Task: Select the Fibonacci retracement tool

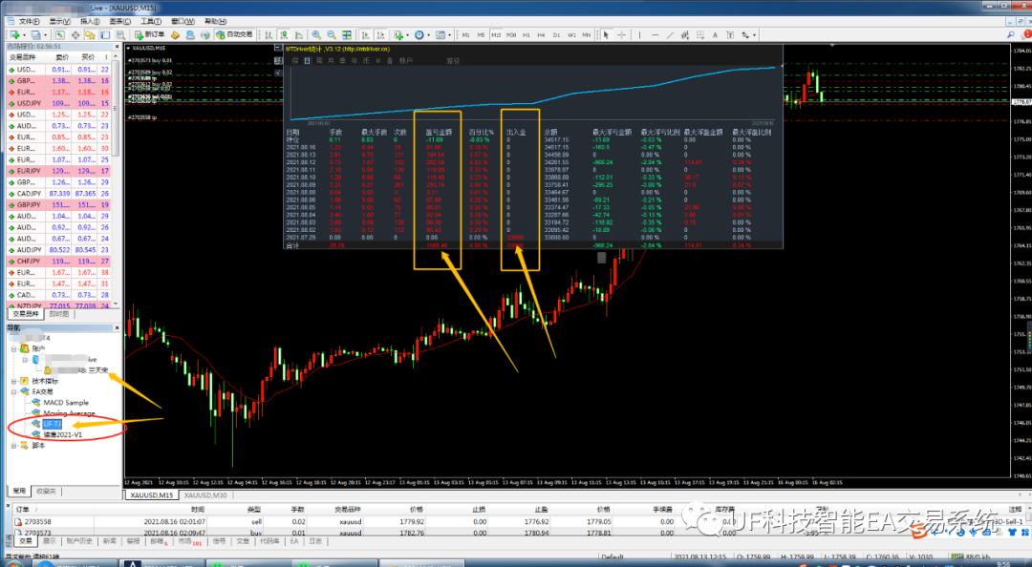Action: (700, 34)
